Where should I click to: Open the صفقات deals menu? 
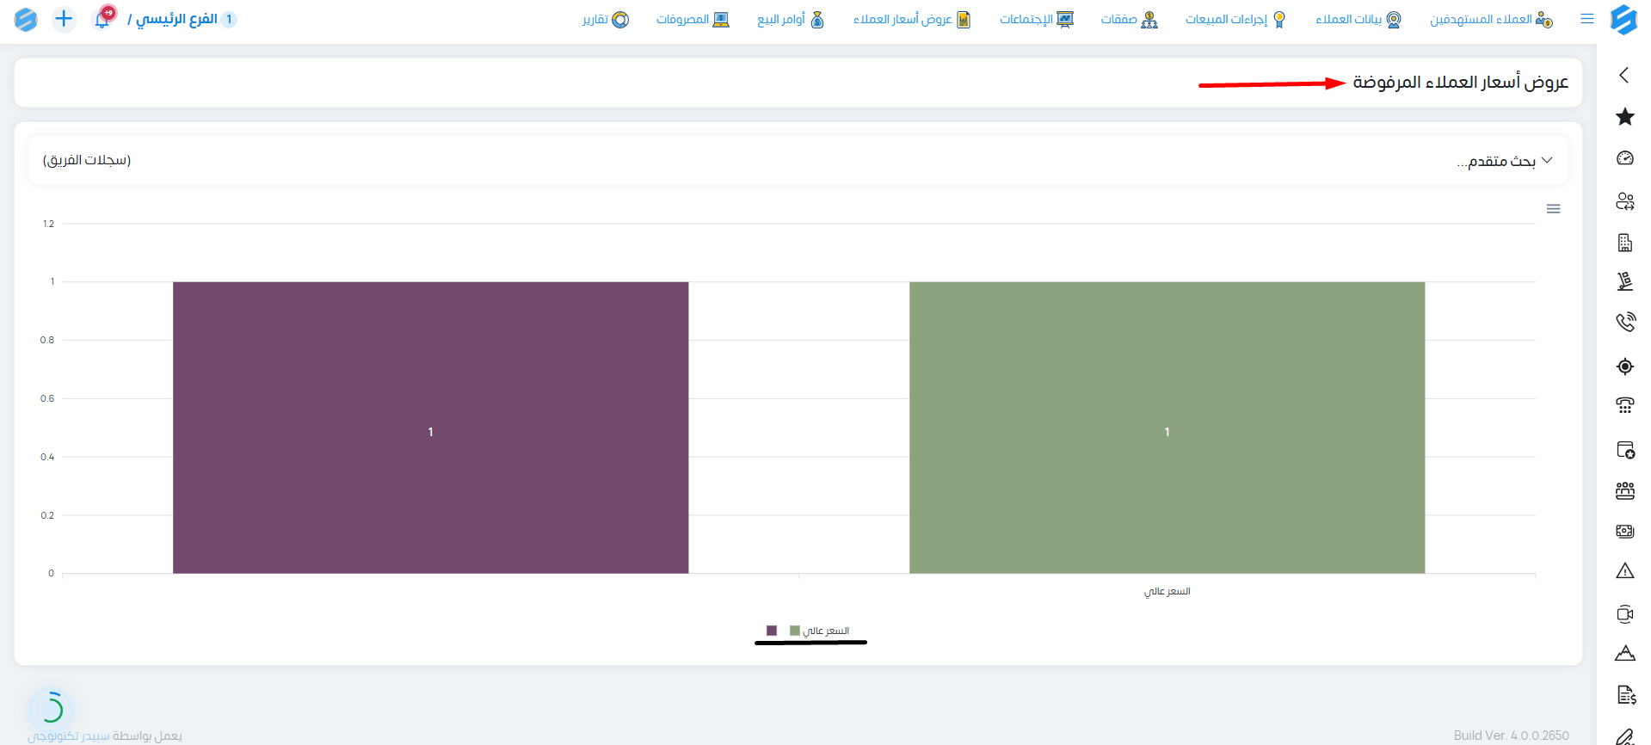click(x=1129, y=19)
